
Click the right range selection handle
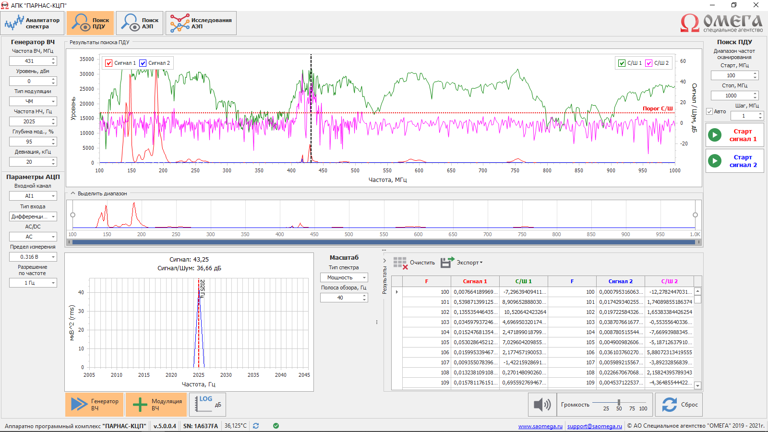(x=695, y=215)
